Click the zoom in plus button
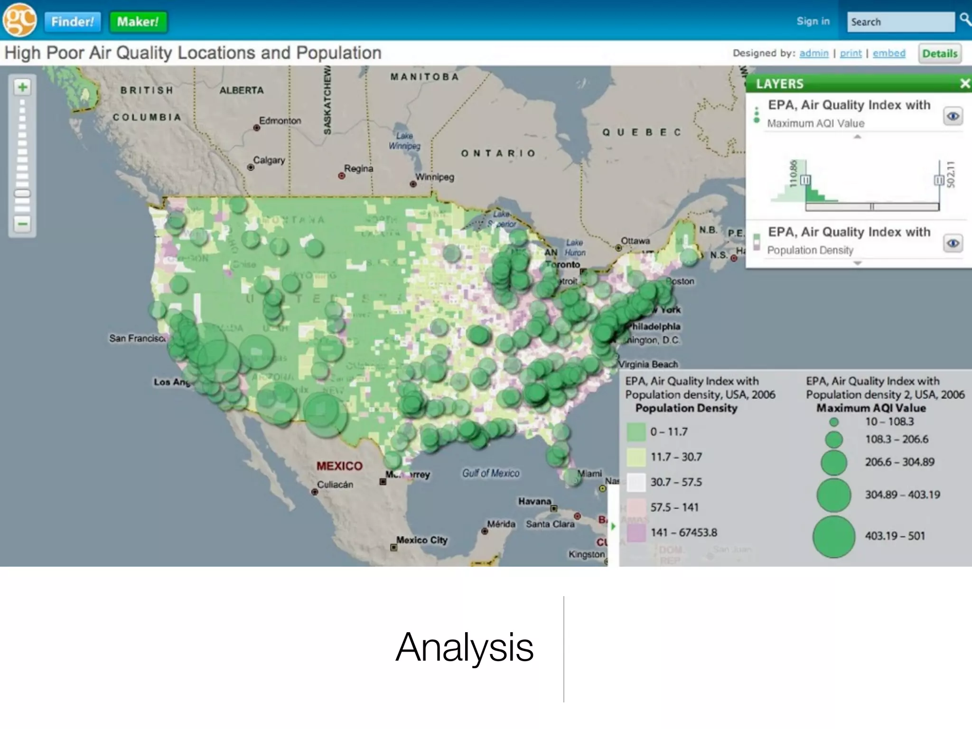This screenshot has height=729, width=972. tap(22, 87)
